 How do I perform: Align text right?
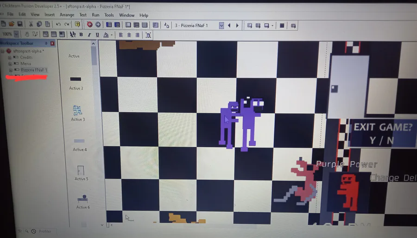[x=137, y=35]
